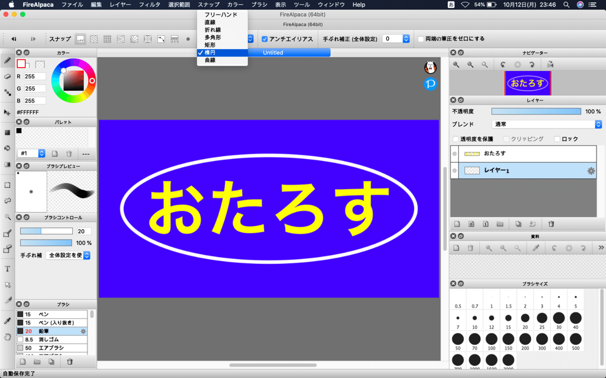Image resolution: width=606 pixels, height=378 pixels.
Task: Activate the grid snap icon in the toolbar
Action: coord(107,39)
